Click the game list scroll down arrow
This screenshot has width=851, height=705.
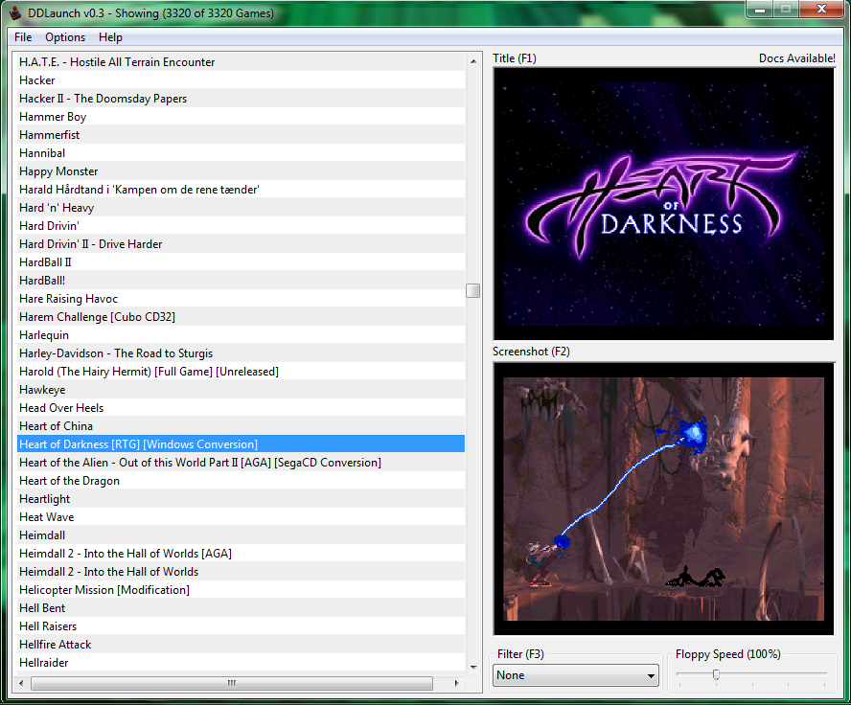[473, 668]
